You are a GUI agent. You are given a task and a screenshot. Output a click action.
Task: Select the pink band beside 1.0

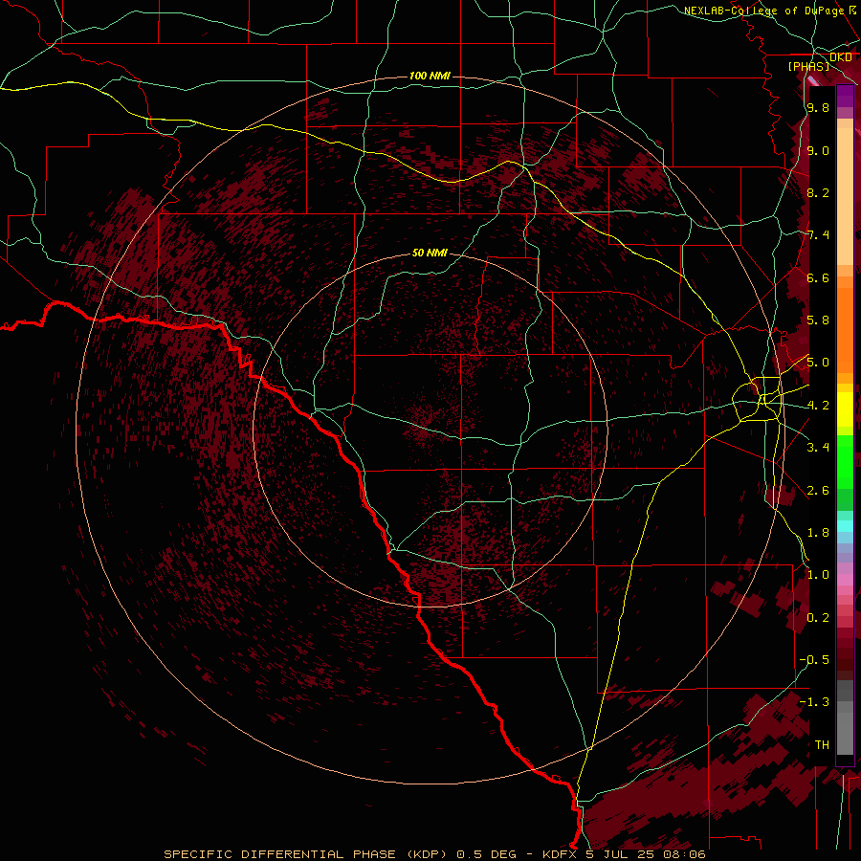tap(845, 580)
